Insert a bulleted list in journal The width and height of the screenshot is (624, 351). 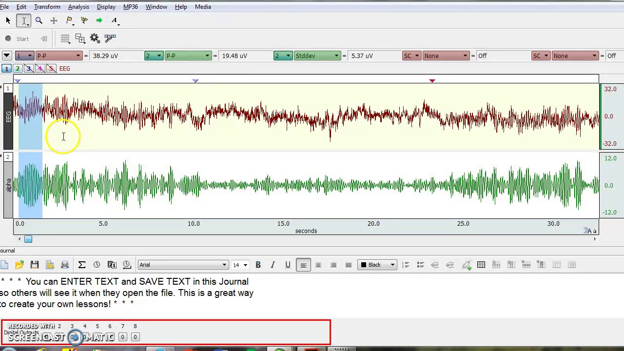coord(421,265)
